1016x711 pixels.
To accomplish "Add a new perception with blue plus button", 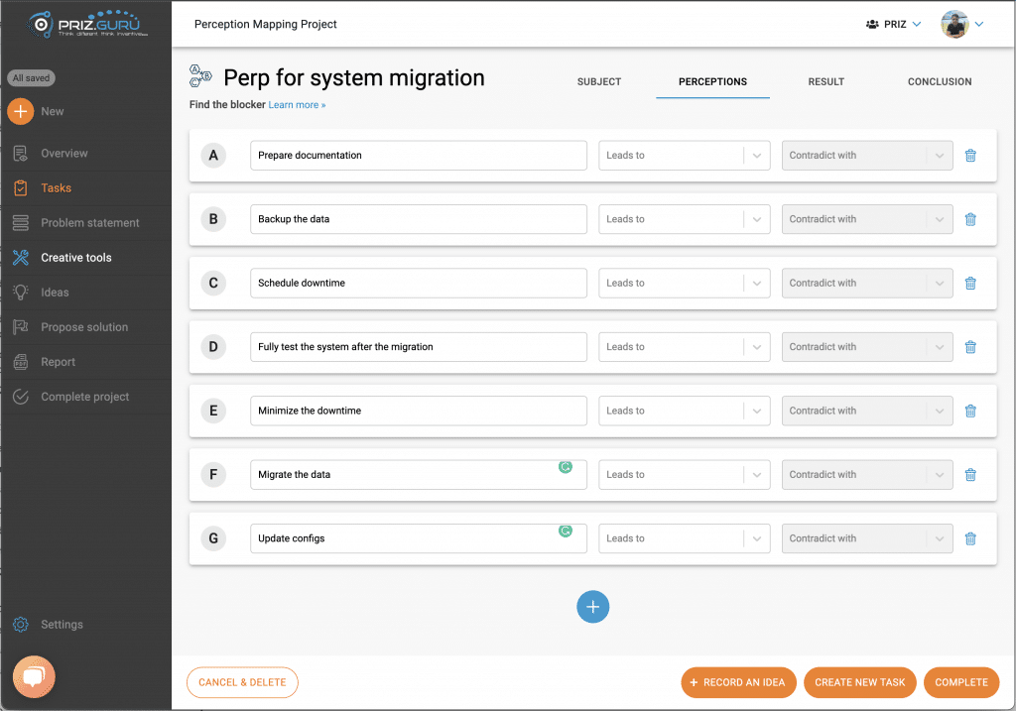I will point(592,607).
